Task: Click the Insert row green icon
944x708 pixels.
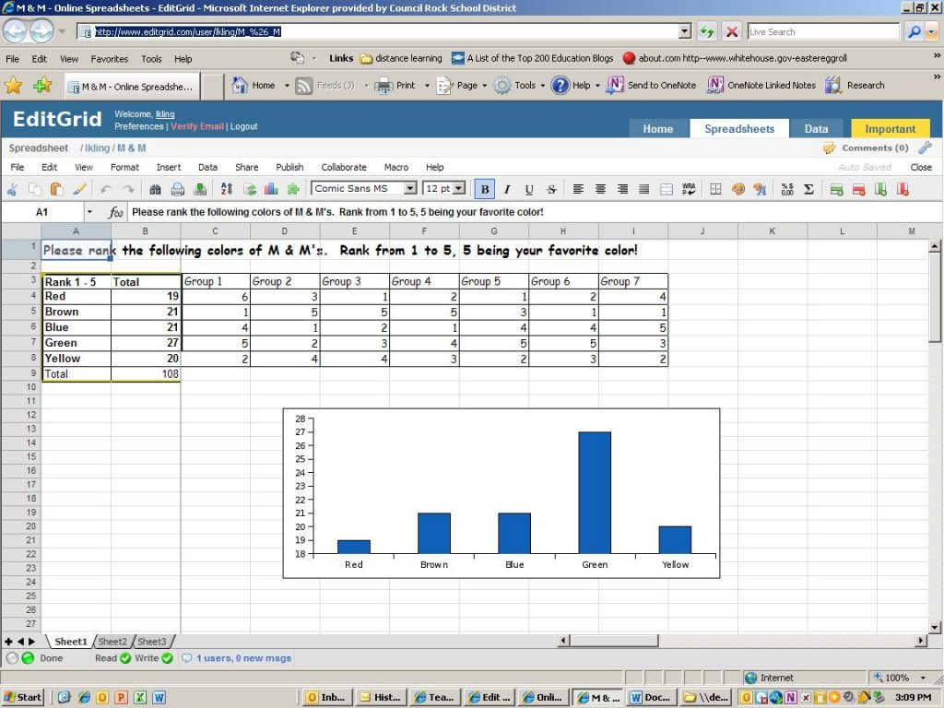Action: coord(836,189)
